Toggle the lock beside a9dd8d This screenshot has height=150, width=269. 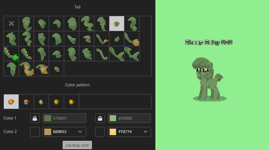[x=100, y=118]
